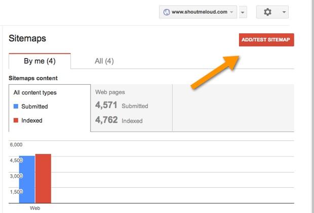Viewport: 314px width, 213px height.
Task: Click the 4,571 Submitted count
Action: 106,105
